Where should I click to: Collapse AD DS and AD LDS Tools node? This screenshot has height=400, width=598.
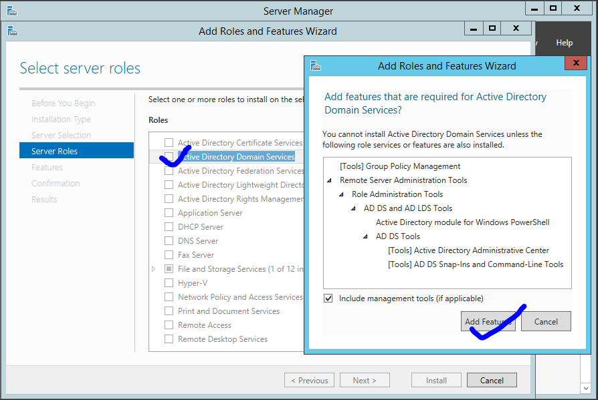pos(354,208)
